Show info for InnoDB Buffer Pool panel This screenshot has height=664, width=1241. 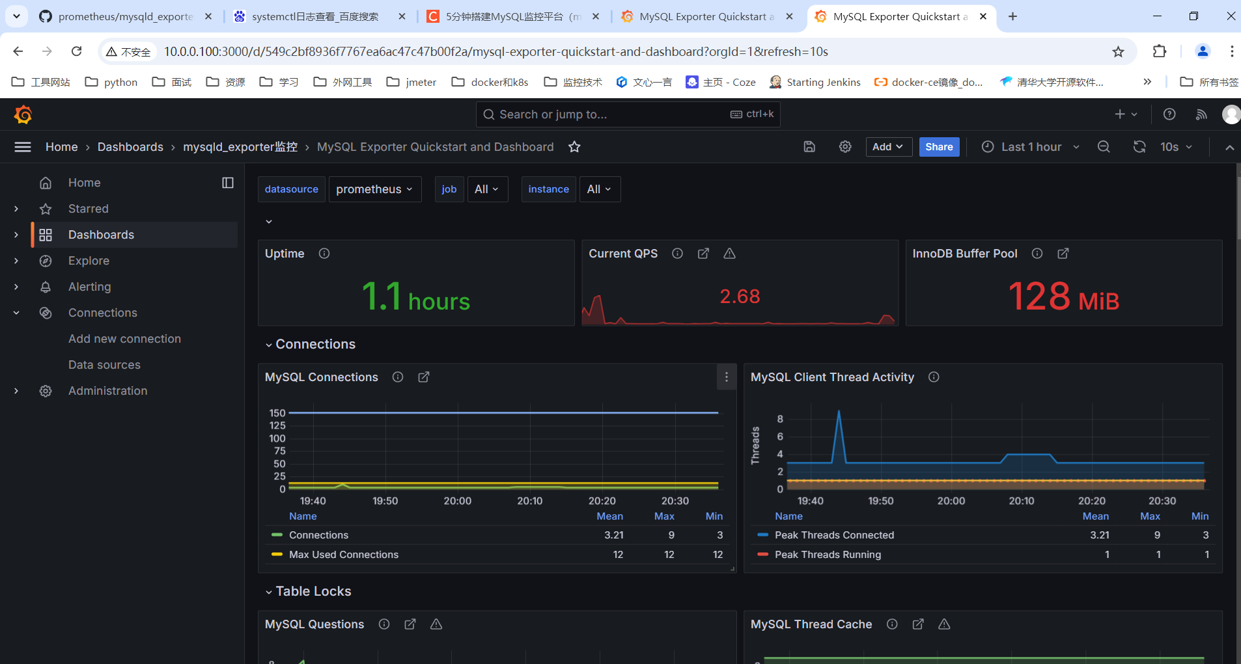1037,254
